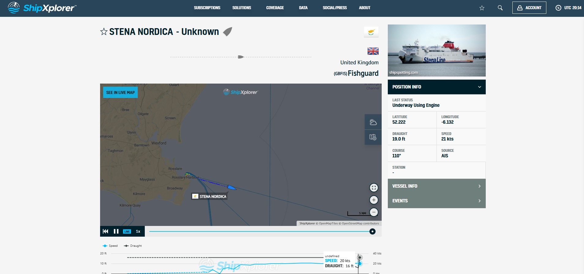Toggle Speed series in chart legend
Viewport: 584px width, 274px height.
[x=110, y=246]
